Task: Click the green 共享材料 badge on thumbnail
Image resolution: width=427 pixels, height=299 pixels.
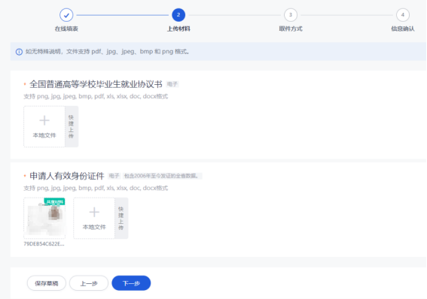Action: pos(55,202)
